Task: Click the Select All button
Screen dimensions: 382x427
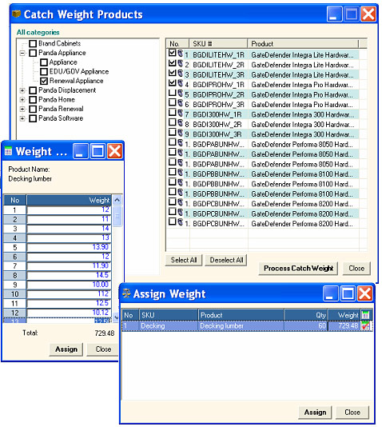Action: point(184,260)
